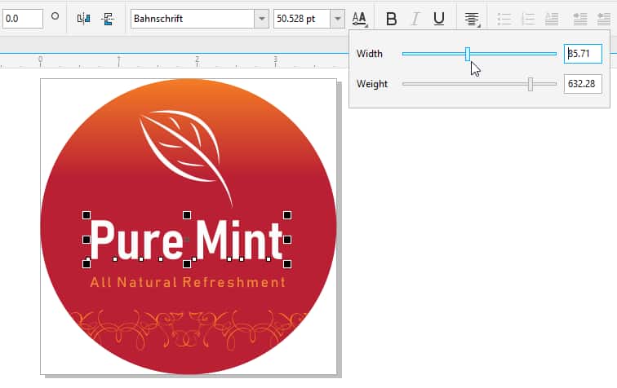Viewport: 617px width, 388px height.
Task: Click the Mirror horizontally icon
Action: point(83,18)
